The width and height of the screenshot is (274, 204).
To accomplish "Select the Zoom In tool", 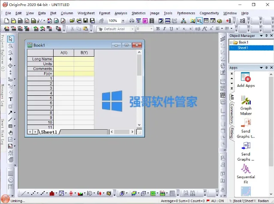I will [x=10, y=46].
